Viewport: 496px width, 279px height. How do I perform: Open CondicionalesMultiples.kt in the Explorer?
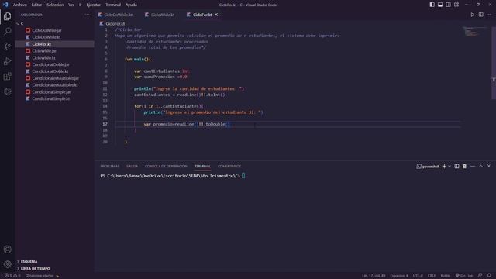point(55,85)
